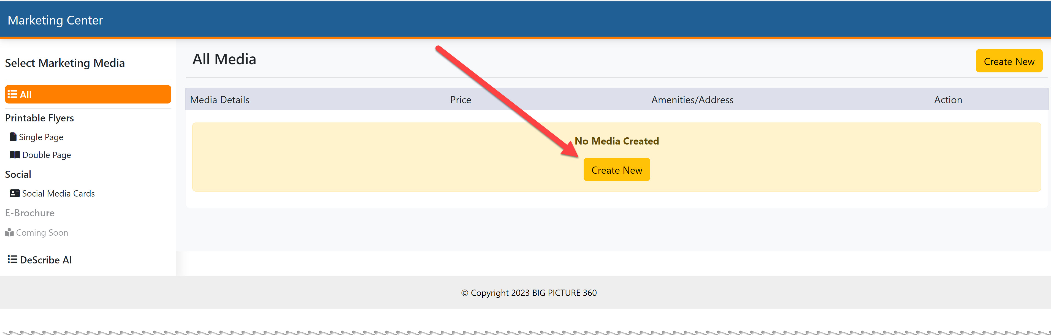Image resolution: width=1051 pixels, height=335 pixels.
Task: Click the Action column header
Action: pos(948,100)
